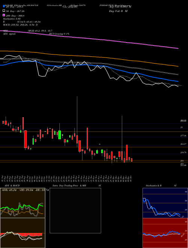Click the red RSI chart panel

click(x=165, y=233)
